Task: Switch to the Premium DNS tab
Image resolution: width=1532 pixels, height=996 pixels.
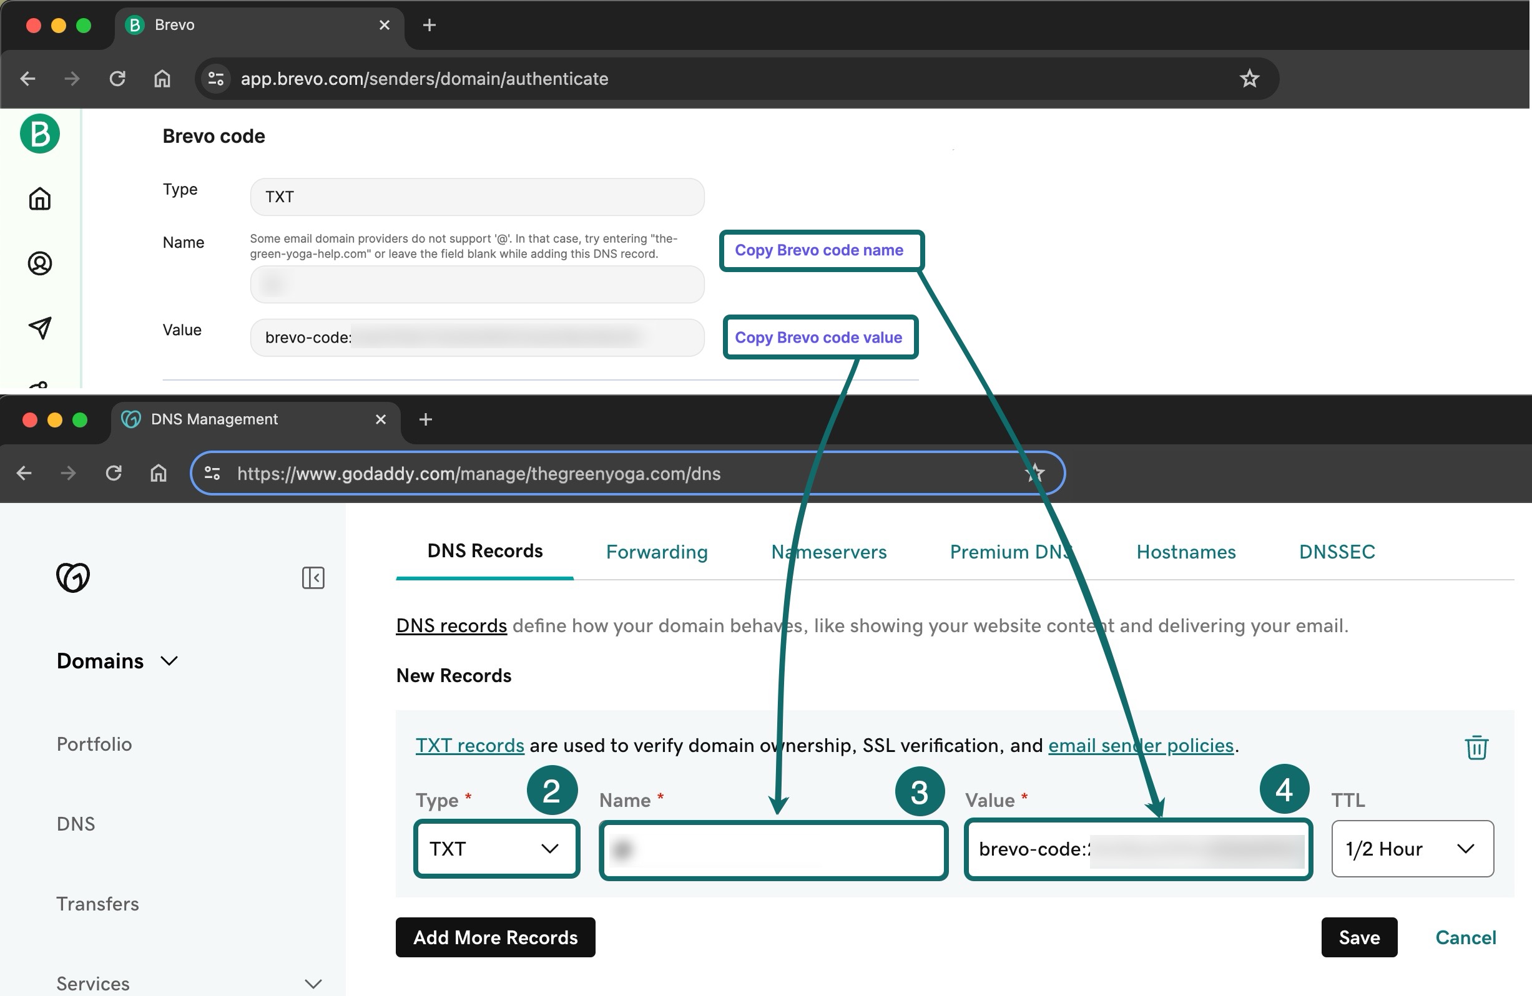Action: coord(1011,552)
